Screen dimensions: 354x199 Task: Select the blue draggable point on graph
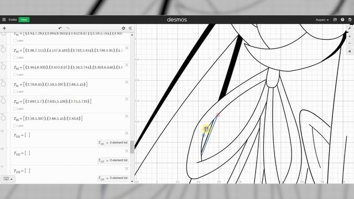coord(204,135)
